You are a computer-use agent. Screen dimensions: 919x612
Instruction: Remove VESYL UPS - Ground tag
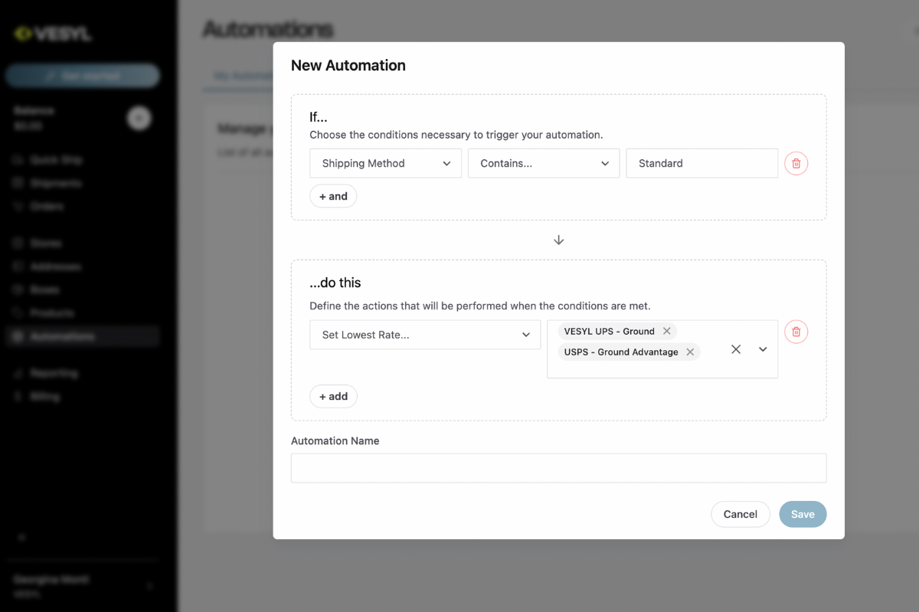pyautogui.click(x=666, y=332)
